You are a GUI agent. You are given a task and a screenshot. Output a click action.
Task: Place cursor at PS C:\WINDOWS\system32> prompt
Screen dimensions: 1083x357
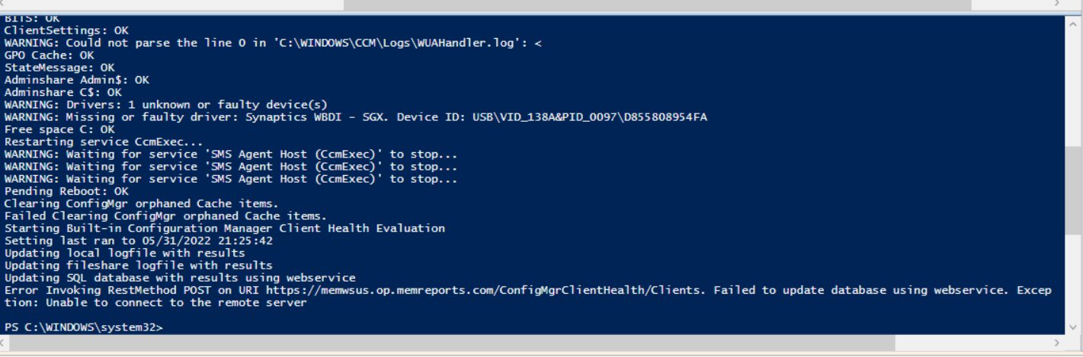(84, 327)
